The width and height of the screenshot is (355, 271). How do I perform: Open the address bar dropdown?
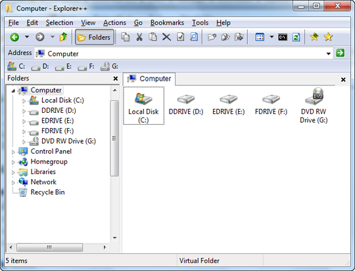(x=329, y=54)
